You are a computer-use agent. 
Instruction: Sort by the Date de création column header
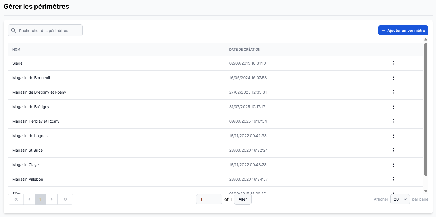pyautogui.click(x=245, y=50)
